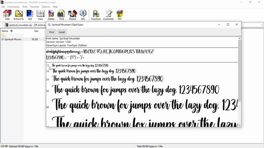Click the 'Font name: Spiritual Mountain' text
This screenshot has height=148, width=264.
tap(63, 38)
